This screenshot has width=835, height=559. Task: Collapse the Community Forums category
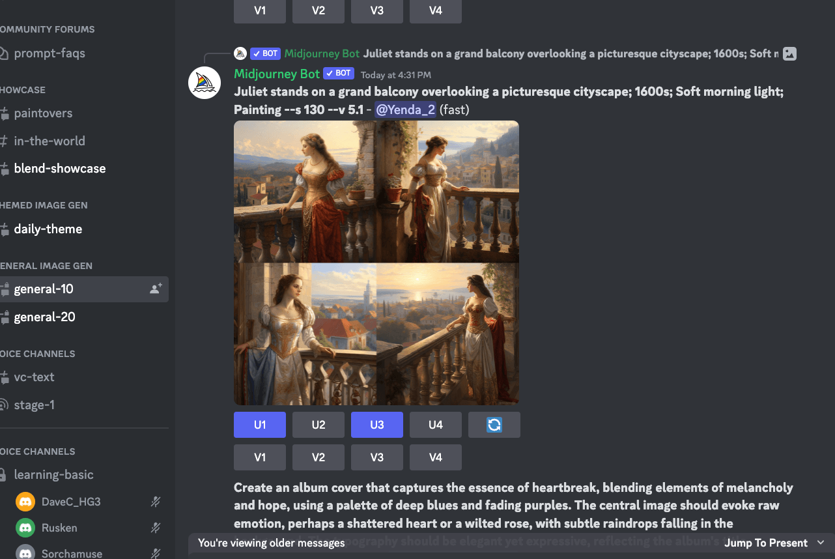click(x=47, y=29)
